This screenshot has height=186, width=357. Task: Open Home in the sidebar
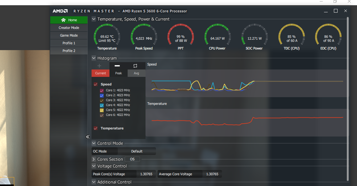pyautogui.click(x=69, y=20)
